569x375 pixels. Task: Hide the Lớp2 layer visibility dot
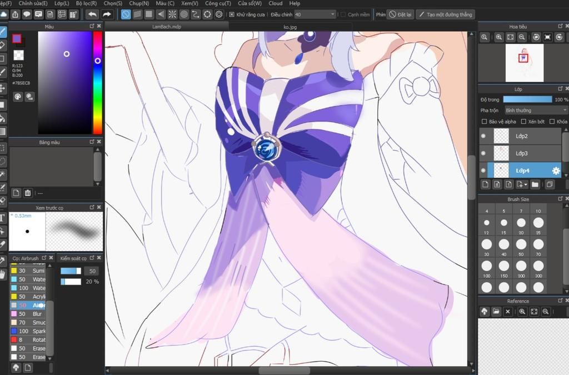coord(483,136)
